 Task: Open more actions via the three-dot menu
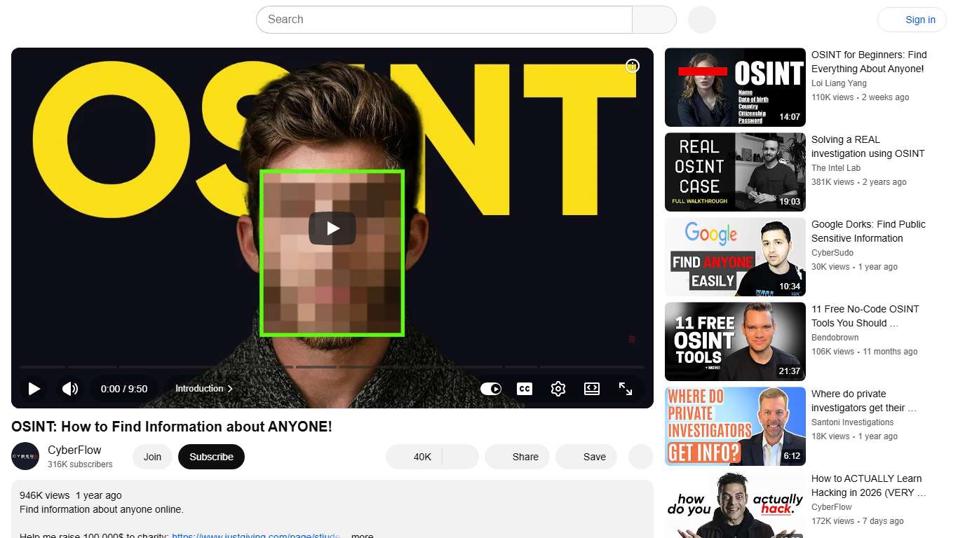pos(640,456)
